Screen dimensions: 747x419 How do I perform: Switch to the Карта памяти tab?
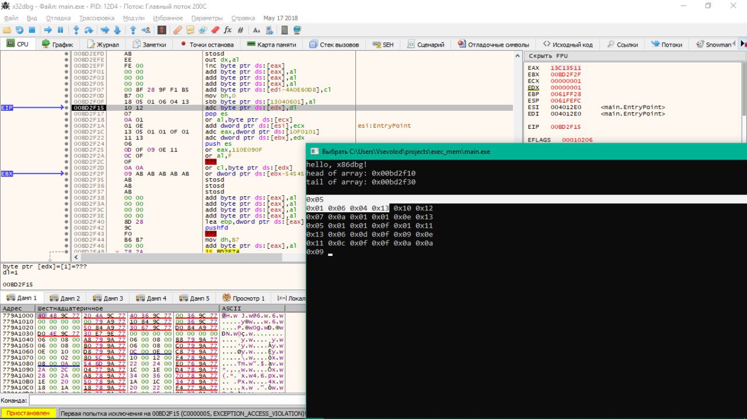[x=271, y=44]
